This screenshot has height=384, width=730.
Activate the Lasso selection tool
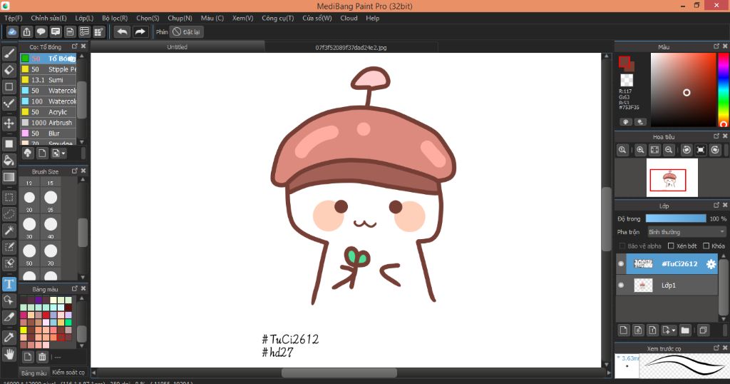(x=9, y=214)
